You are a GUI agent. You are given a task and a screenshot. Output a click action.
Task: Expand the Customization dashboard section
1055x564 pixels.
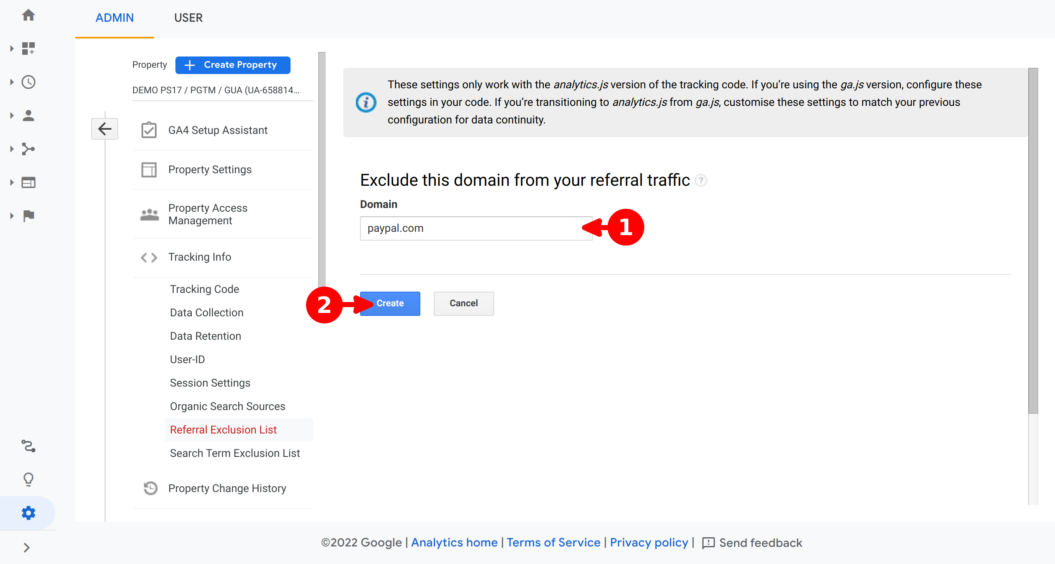[12, 49]
